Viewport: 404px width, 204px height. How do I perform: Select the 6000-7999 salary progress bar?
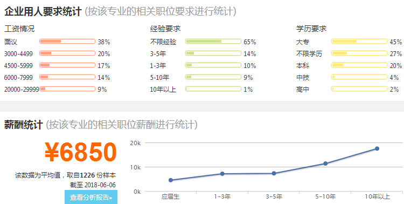(x=67, y=77)
